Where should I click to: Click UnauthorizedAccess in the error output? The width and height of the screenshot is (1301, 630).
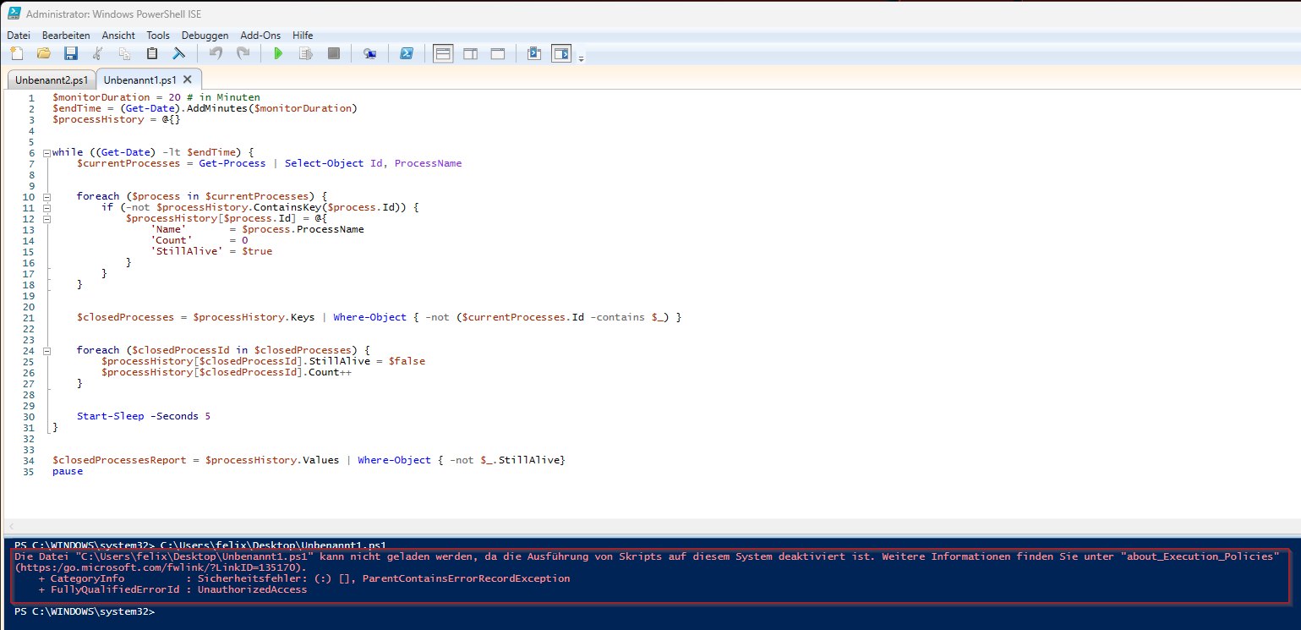252,589
